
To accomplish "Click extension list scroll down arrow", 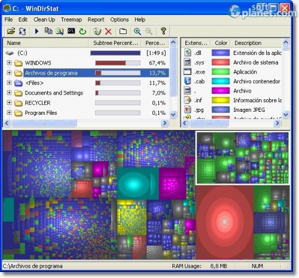I will click(x=286, y=114).
